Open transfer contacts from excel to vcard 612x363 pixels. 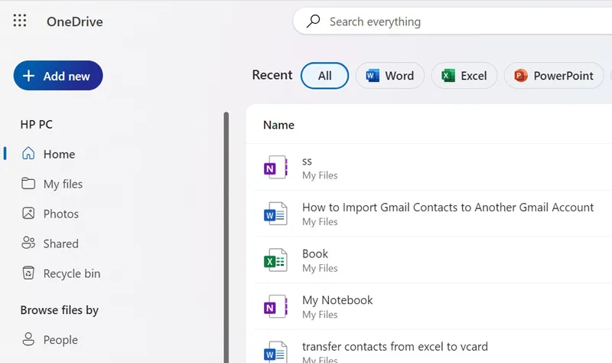pos(395,347)
